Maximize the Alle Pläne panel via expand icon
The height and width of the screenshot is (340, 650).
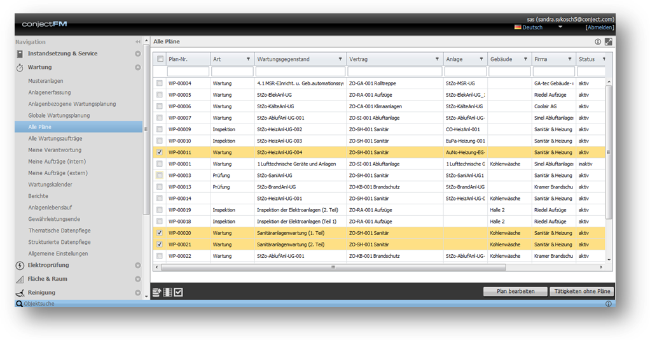(608, 41)
